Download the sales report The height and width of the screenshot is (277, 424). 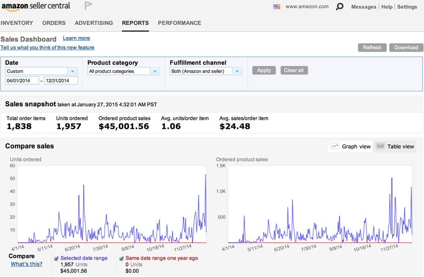tap(406, 48)
